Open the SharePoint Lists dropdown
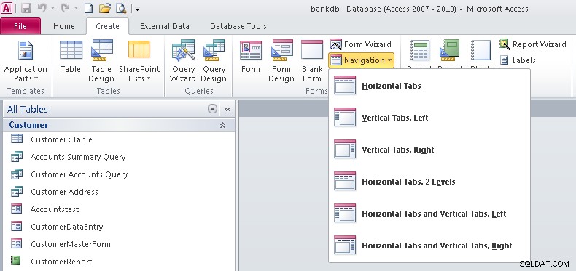The image size is (576, 271). click(x=139, y=61)
